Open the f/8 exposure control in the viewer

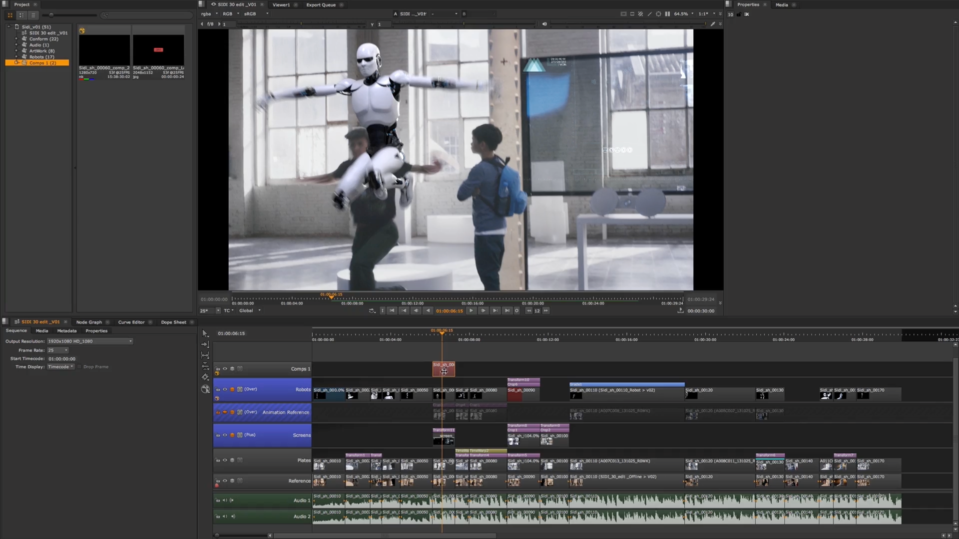pos(210,23)
